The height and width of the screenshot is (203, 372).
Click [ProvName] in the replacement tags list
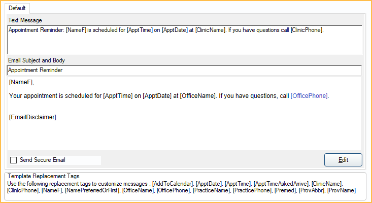(x=342, y=190)
